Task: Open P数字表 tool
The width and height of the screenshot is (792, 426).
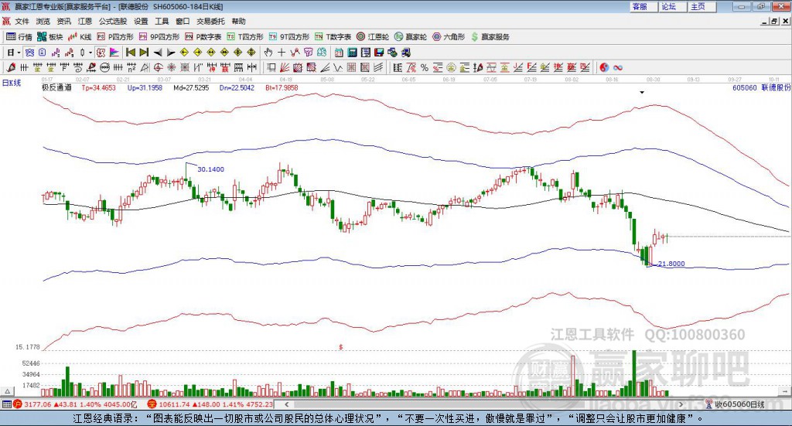Action: (203, 37)
